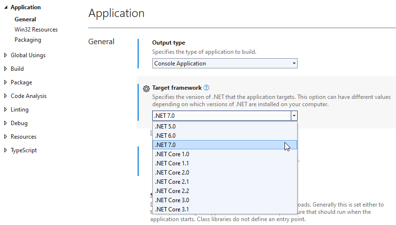Click the Application tree label
Viewport: 396px width, 225px height.
point(26,7)
